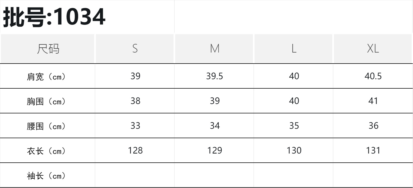Image resolution: width=413 pixels, height=188 pixels.
Task: Click the 肩宽（cm） row label
Action: click(46, 77)
